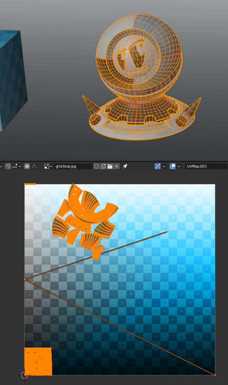The height and width of the screenshot is (385, 228).
Task: Open the proportional falloff curve dropdown
Action: (x=36, y=166)
